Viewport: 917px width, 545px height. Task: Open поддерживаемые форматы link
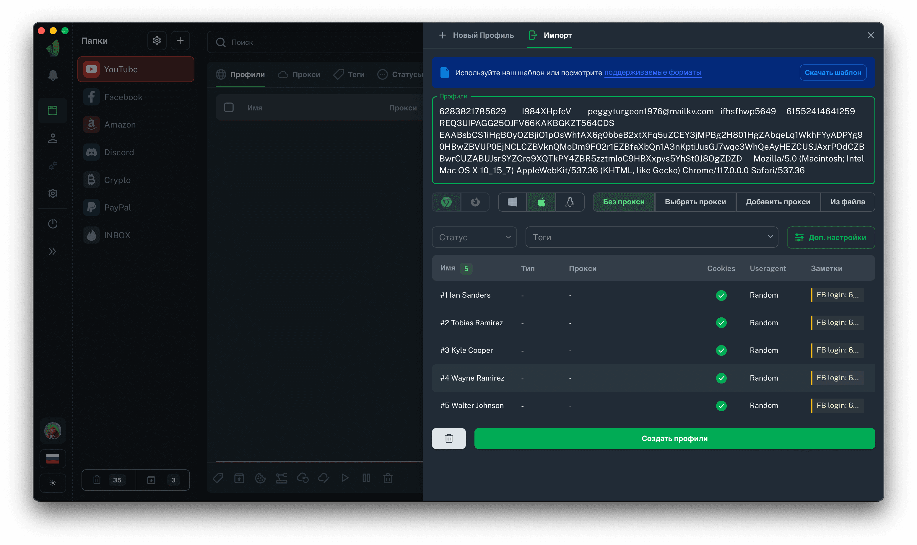tap(653, 72)
